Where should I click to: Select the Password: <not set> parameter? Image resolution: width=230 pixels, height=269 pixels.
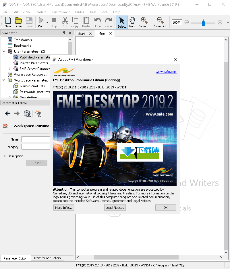click(35, 92)
